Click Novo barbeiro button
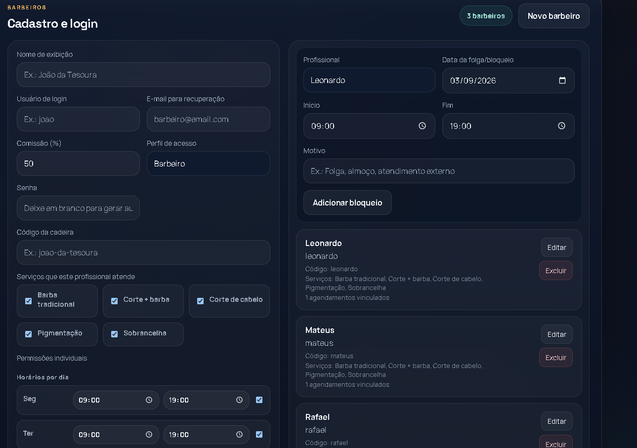 tap(553, 16)
